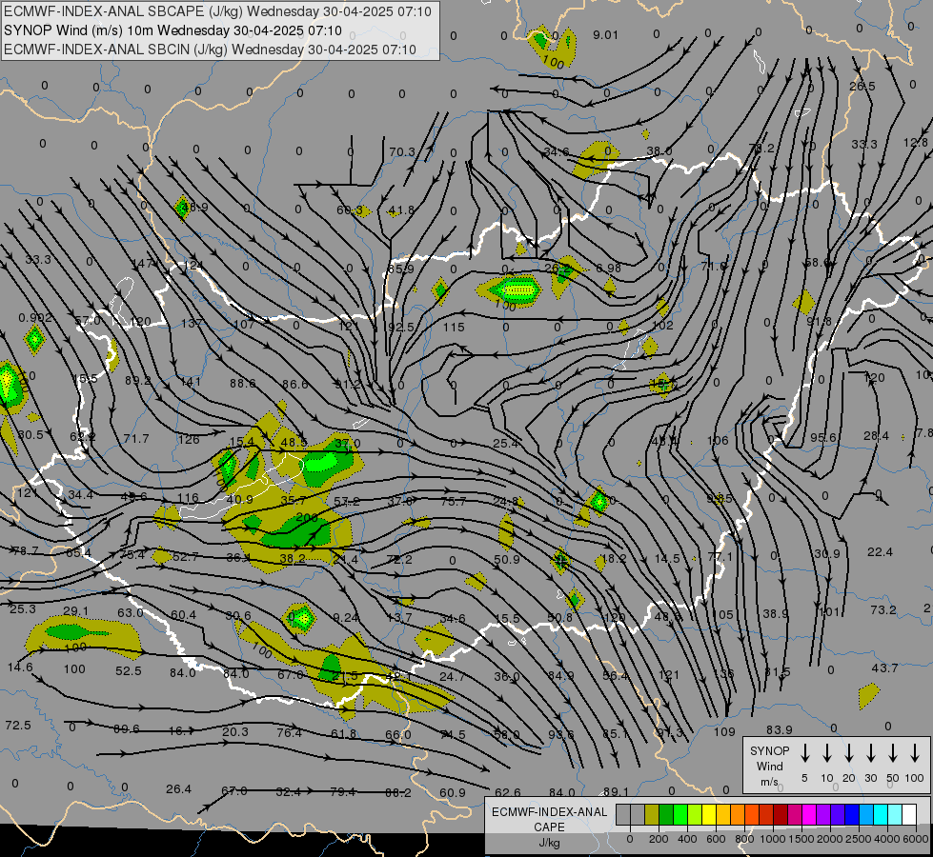The width and height of the screenshot is (933, 857).
Task: Click the ECMWF-INDEX-ANAL SBCAPE title line
Action: click(x=217, y=11)
